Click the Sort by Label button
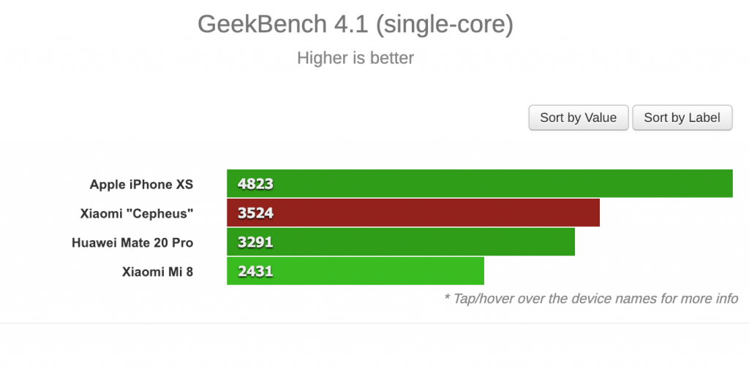This screenshot has width=749, height=368. 682,118
